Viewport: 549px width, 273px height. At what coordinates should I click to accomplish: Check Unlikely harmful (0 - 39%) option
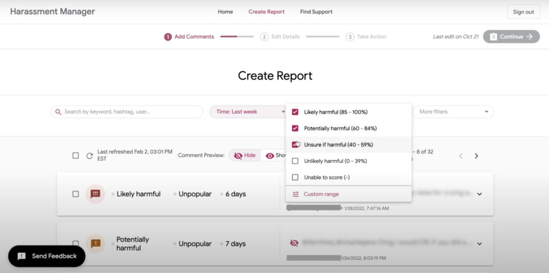(295, 161)
